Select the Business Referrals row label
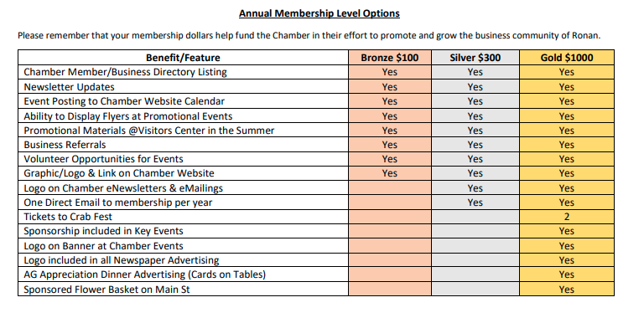 pos(65,145)
